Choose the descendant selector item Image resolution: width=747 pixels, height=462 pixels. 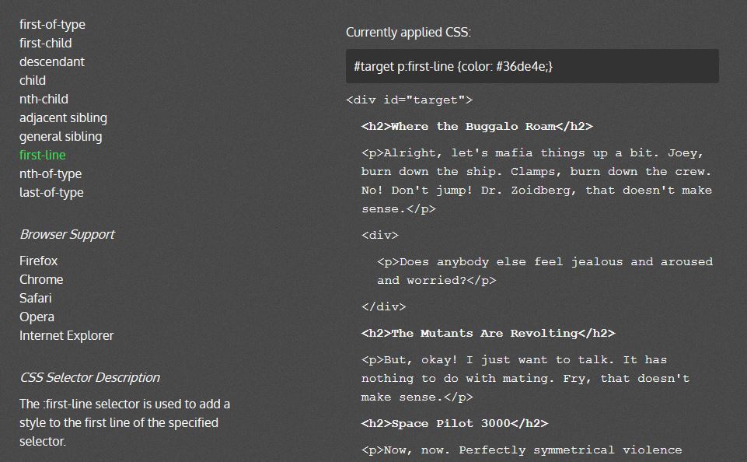(x=52, y=61)
